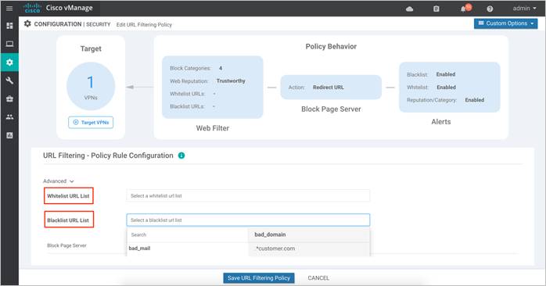
Task: Expand the admin user dropdown
Action: click(524, 9)
